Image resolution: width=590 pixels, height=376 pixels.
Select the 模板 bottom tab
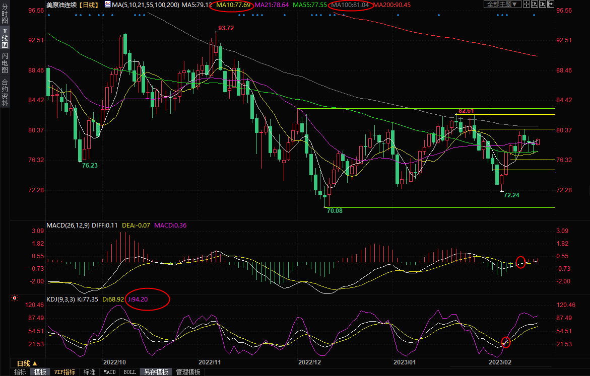40,372
